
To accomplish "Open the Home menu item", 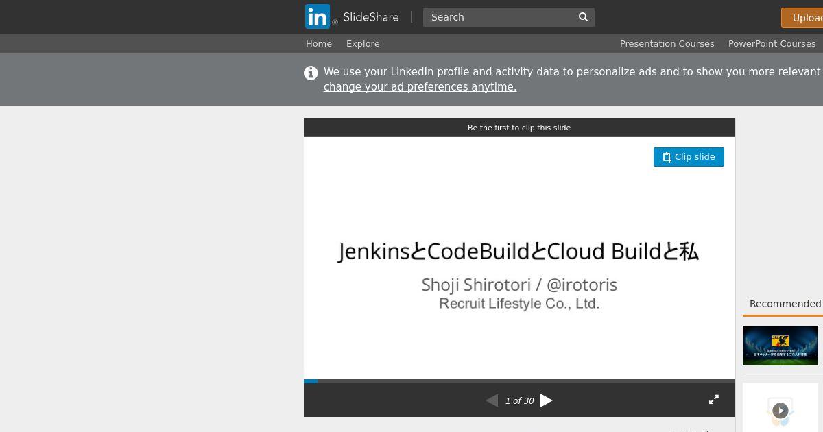I will click(319, 43).
